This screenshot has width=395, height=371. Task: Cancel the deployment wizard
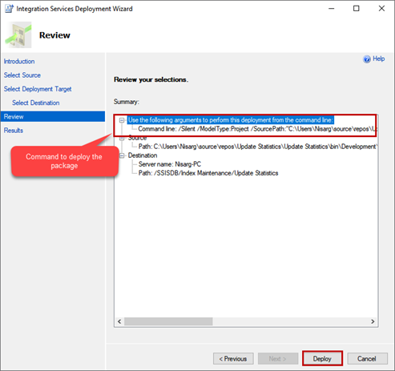click(x=367, y=358)
